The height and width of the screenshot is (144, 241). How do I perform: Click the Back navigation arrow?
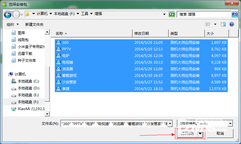pos(8,14)
